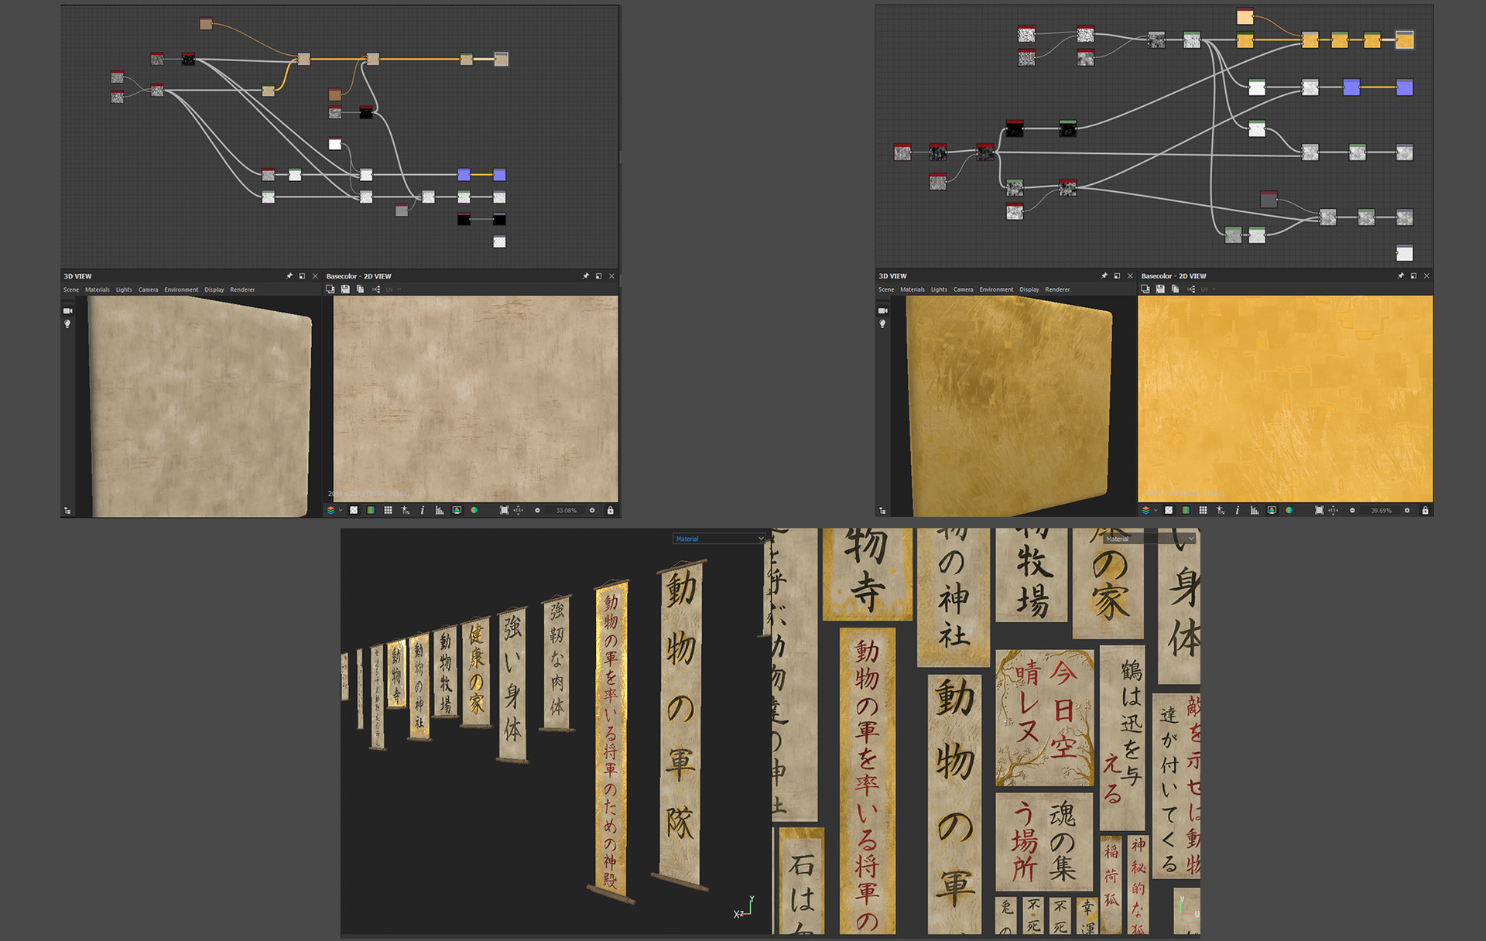Image resolution: width=1486 pixels, height=941 pixels.
Task: Open channel layers dropdown in paper 2D view
Action: coord(334,511)
